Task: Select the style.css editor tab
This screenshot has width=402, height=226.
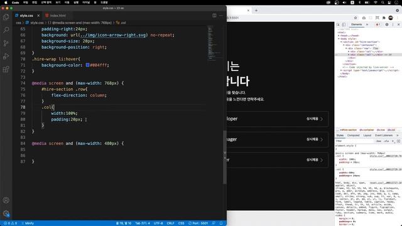Action: (26, 16)
